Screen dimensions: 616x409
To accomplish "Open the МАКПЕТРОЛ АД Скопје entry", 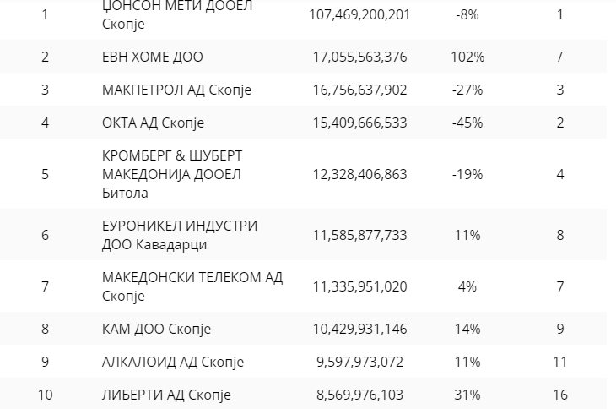I will (x=176, y=90).
